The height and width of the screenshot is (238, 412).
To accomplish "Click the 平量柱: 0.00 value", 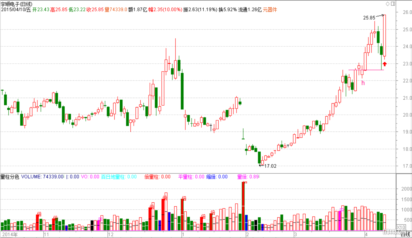I will [191, 177].
